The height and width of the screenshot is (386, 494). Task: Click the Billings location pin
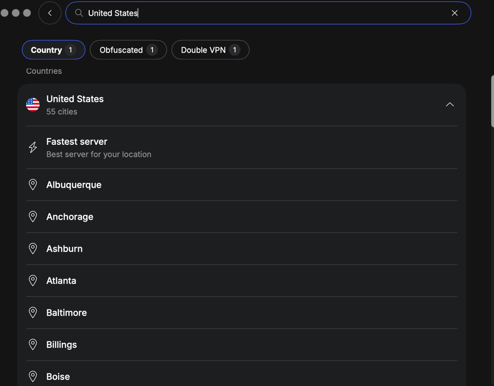click(x=33, y=345)
